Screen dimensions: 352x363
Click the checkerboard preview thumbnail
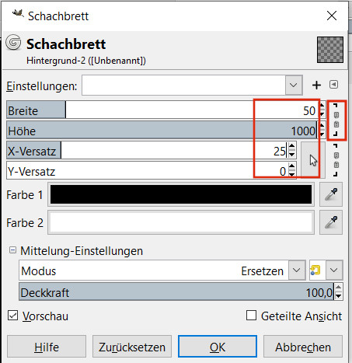(330, 50)
